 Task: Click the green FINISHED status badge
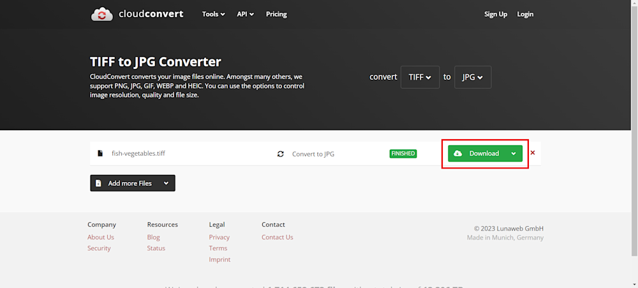[x=403, y=153]
